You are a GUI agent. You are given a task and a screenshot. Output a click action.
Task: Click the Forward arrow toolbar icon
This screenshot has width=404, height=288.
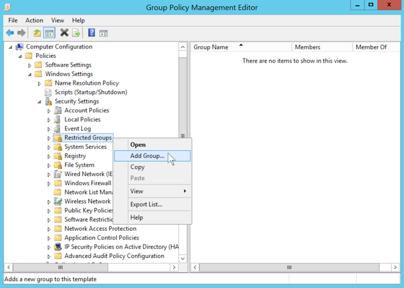(21, 33)
